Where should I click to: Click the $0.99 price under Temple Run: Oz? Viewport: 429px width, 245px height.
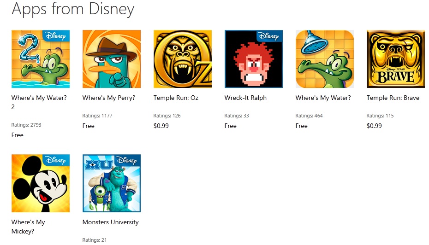pyautogui.click(x=161, y=126)
